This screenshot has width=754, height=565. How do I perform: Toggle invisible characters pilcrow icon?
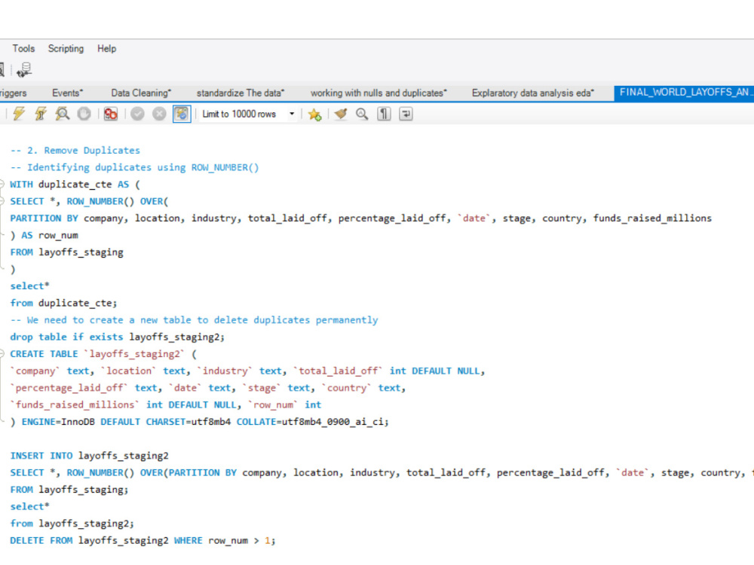pyautogui.click(x=384, y=114)
